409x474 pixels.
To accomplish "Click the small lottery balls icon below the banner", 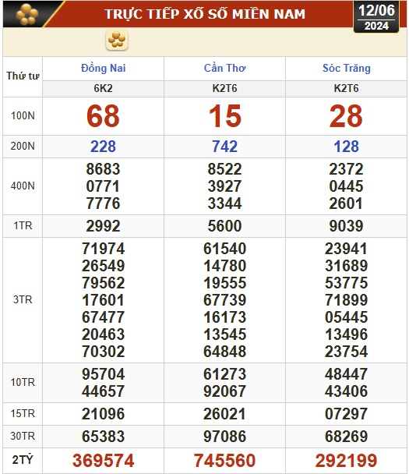I will tap(117, 40).
